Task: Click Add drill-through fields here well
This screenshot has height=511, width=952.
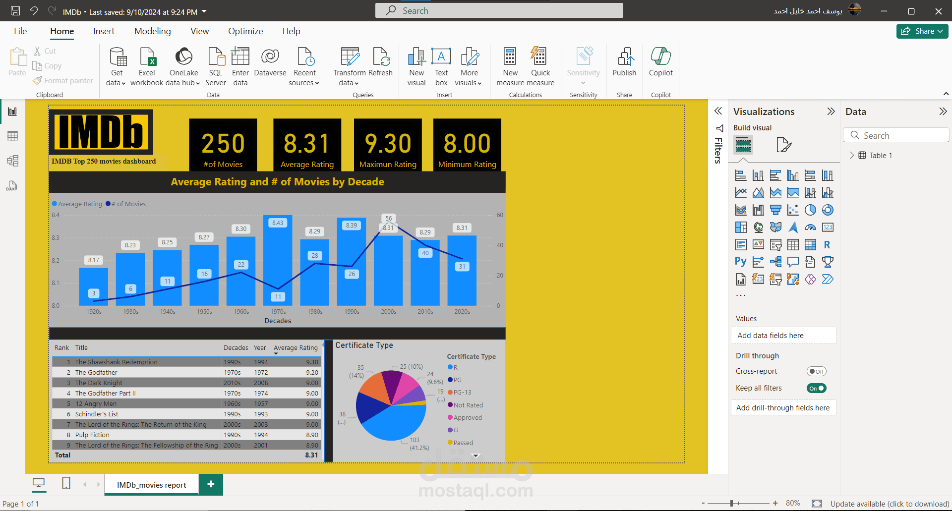Action: 783,408
